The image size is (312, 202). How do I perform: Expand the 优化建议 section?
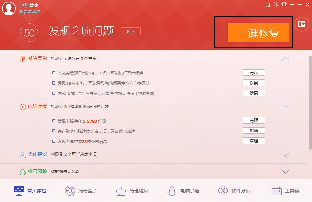coord(285,154)
